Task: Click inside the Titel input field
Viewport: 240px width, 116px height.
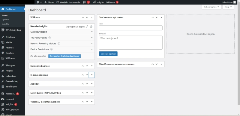Action: 131,28
